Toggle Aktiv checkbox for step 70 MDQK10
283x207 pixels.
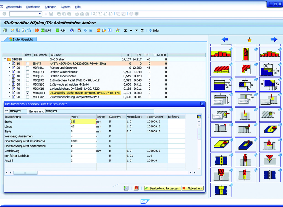tap(27, 89)
